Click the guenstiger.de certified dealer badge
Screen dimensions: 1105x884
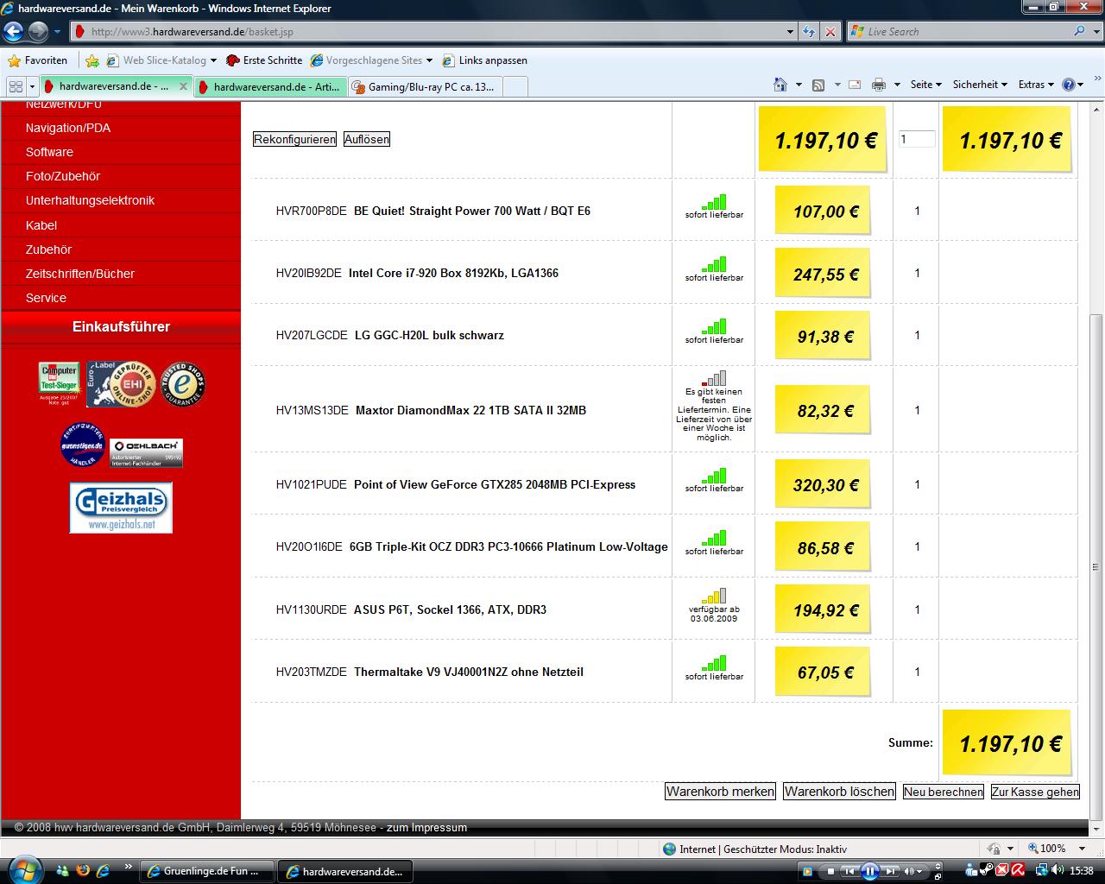(82, 445)
